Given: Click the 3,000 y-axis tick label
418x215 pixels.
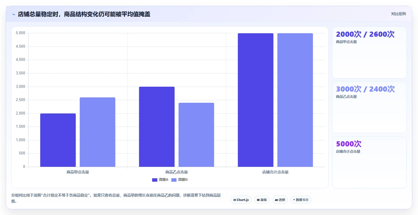Looking at the screenshot, I should coord(20,87).
